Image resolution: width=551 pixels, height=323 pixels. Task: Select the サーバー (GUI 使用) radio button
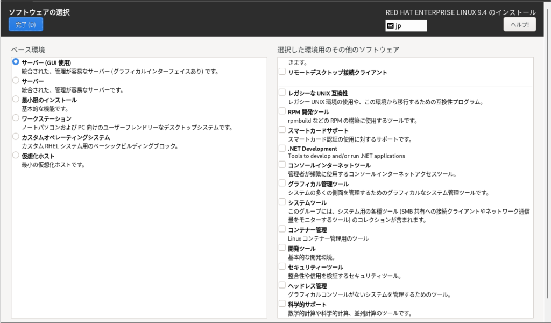click(x=16, y=62)
